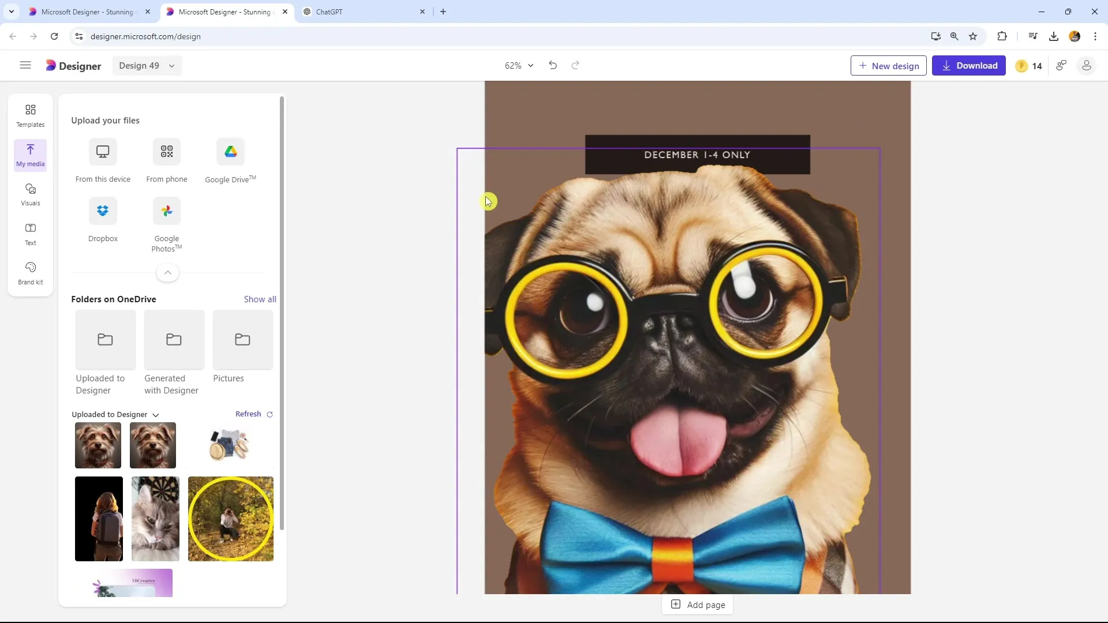The image size is (1108, 623).
Task: Click the Download button
Action: (970, 65)
